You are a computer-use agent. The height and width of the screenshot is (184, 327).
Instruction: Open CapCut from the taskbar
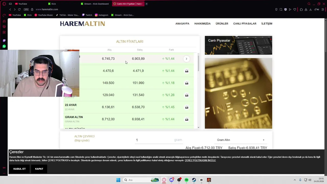tap(201, 180)
